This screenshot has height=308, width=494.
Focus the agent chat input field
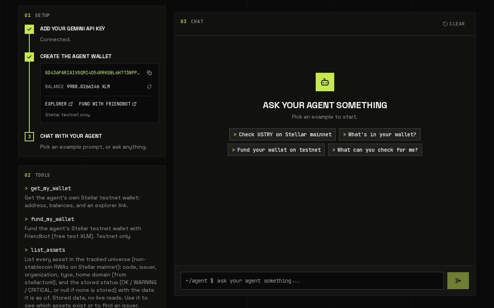click(312, 281)
